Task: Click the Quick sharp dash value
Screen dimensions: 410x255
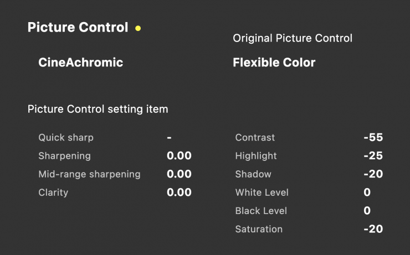Action: [x=169, y=137]
